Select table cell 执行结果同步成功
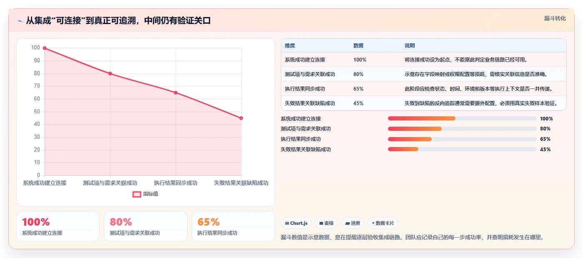This screenshot has height=258, width=583. pyautogui.click(x=305, y=89)
